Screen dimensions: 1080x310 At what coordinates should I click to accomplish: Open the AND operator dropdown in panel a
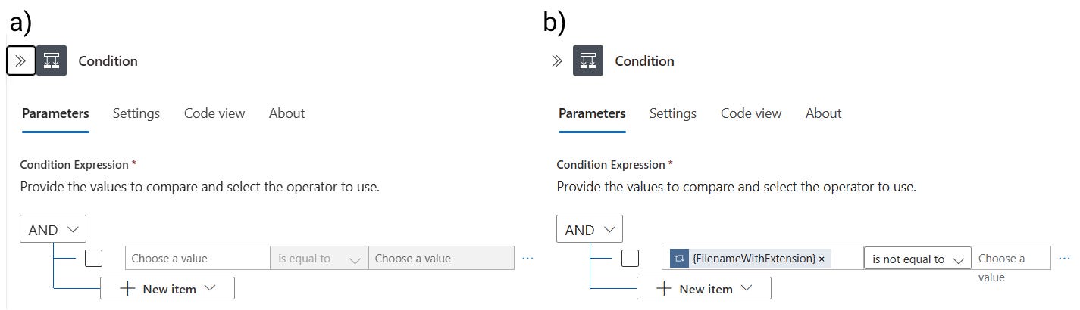pyautogui.click(x=53, y=230)
